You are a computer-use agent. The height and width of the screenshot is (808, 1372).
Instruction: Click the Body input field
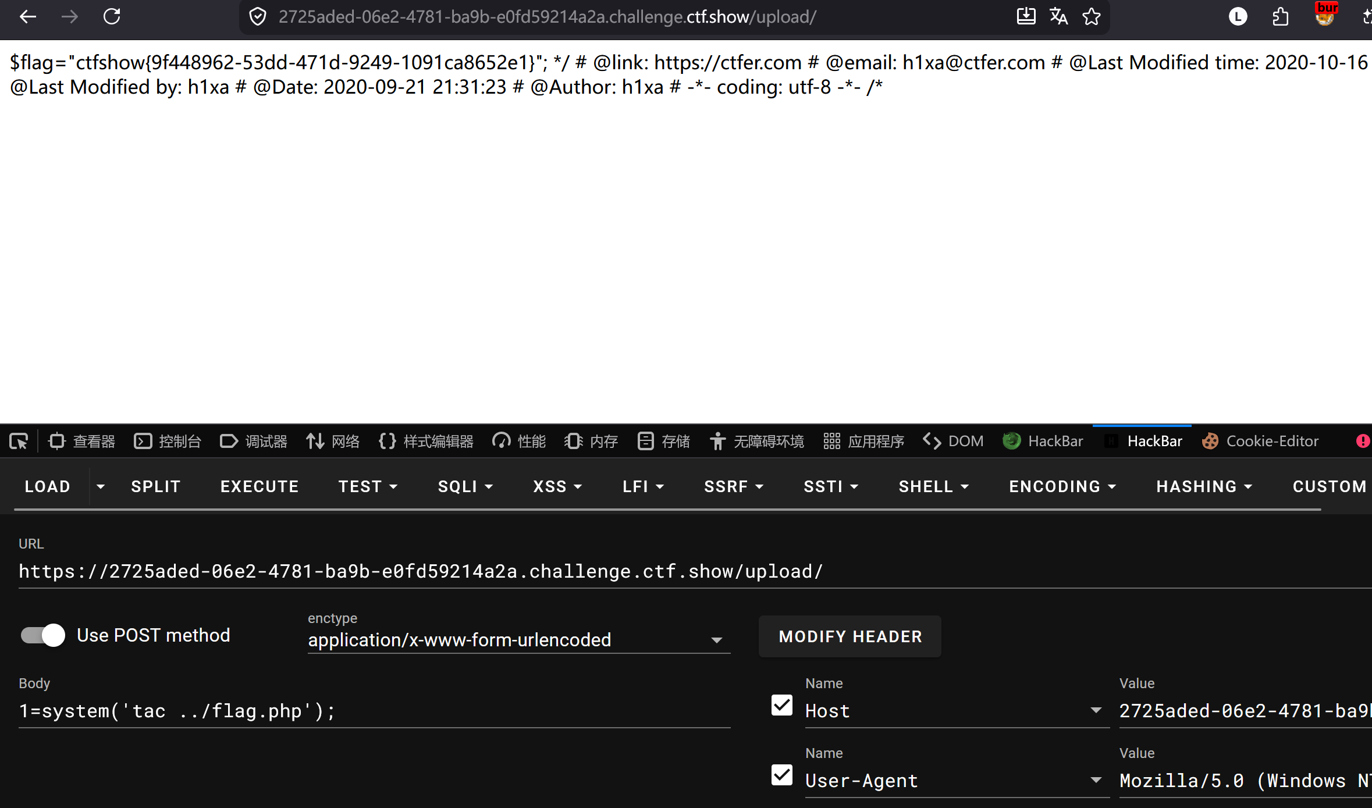(x=375, y=711)
